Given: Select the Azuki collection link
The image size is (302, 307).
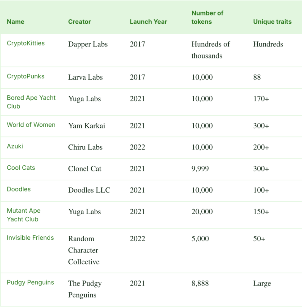Looking at the screenshot, I should click(15, 146).
